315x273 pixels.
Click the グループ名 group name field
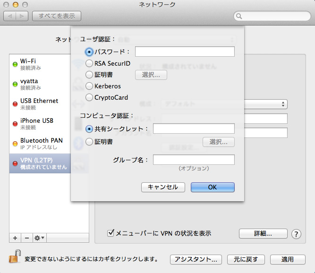[x=194, y=160]
